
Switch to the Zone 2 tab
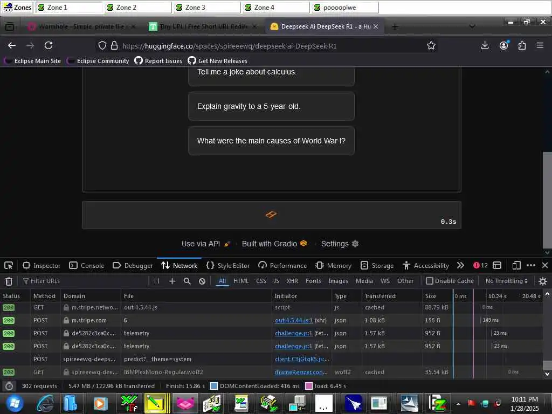coord(137,8)
